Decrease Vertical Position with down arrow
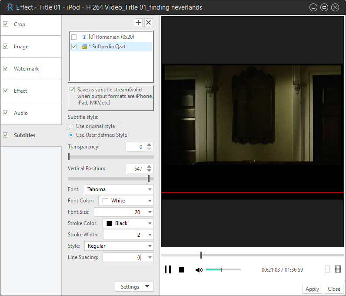This screenshot has height=296, width=346. 149,171
